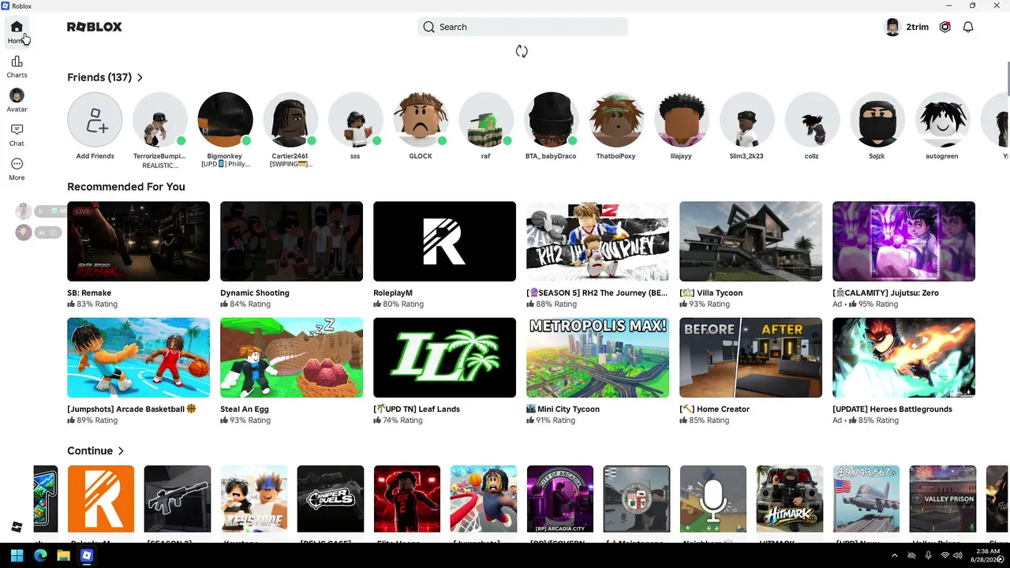Open autogreen friend avatar
Screen dimensions: 1010x568
pyautogui.click(x=942, y=120)
